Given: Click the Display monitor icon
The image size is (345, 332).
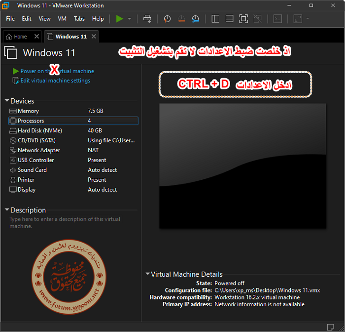Looking at the screenshot, I should [x=13, y=190].
